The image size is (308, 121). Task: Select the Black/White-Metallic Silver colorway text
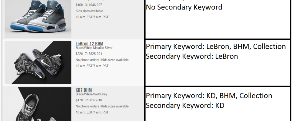(94, 48)
